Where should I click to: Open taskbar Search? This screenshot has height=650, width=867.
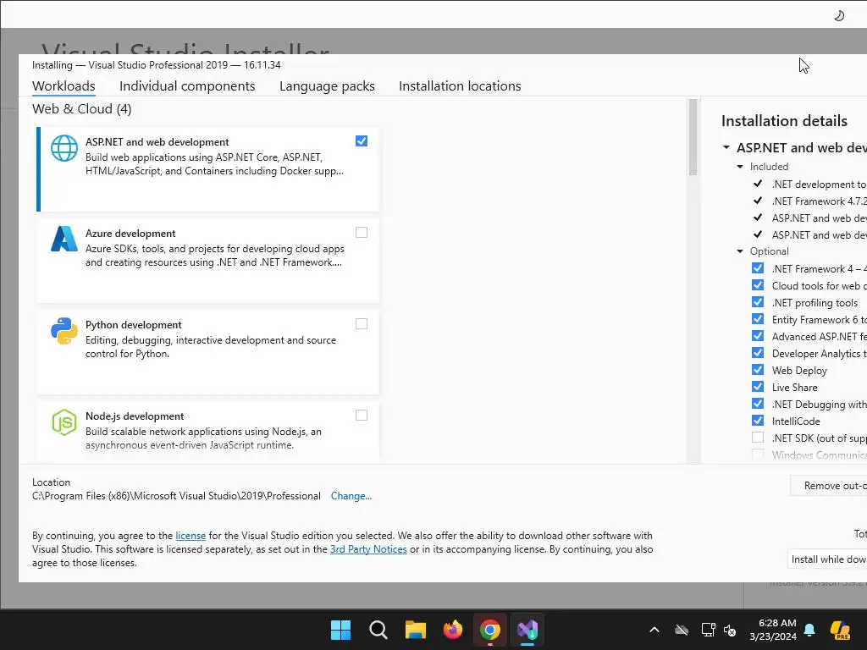[378, 630]
